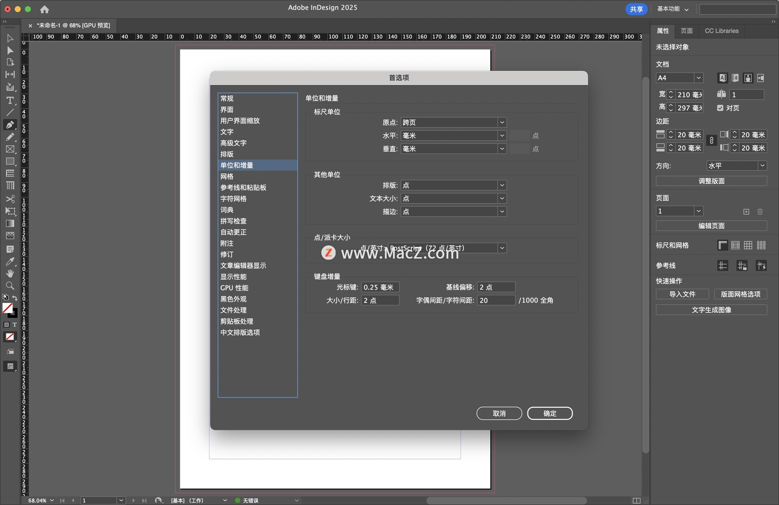
Task: Select landscape orientation icon
Action: [761, 78]
